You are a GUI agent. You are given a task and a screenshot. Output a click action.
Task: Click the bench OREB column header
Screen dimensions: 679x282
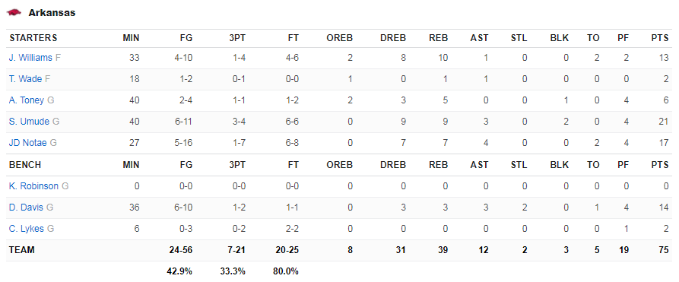click(x=340, y=165)
